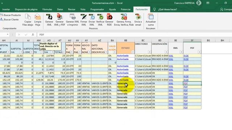This screenshot has height=130, width=232.
Task: Expand the PDF column filter dropdown
Action: point(199,52)
